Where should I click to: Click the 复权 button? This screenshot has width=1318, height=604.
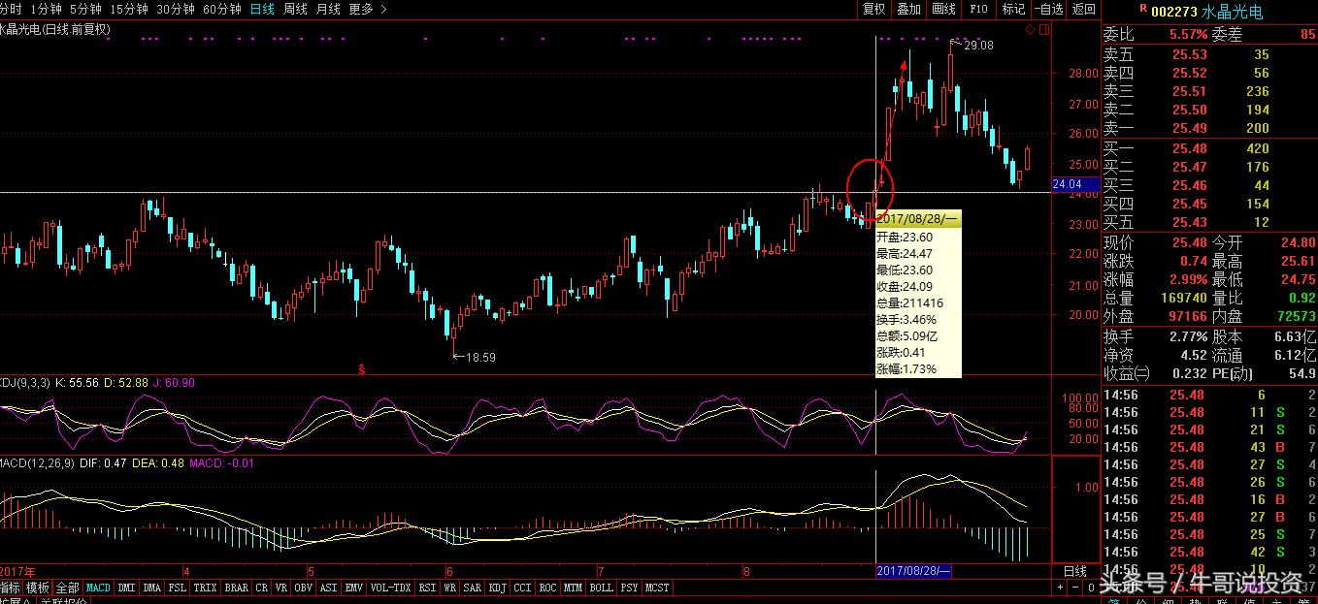(x=873, y=9)
